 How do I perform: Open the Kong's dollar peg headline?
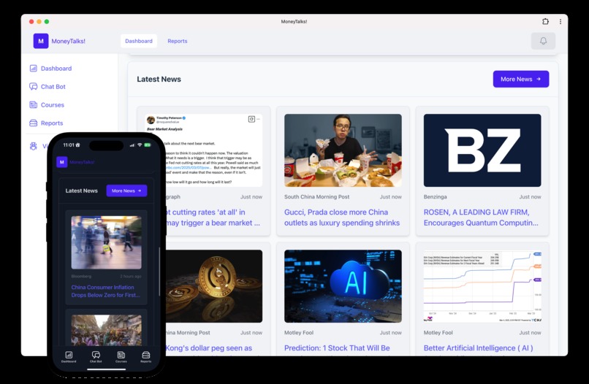point(209,348)
